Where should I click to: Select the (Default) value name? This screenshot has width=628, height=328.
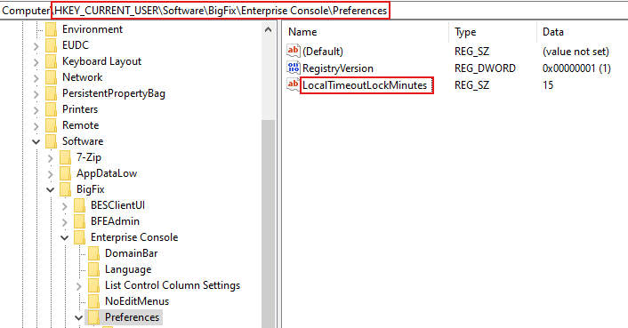323,52
